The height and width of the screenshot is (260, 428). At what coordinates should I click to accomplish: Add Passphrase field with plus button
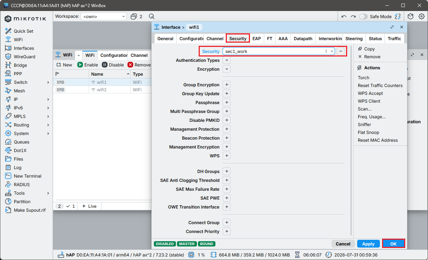click(x=226, y=102)
